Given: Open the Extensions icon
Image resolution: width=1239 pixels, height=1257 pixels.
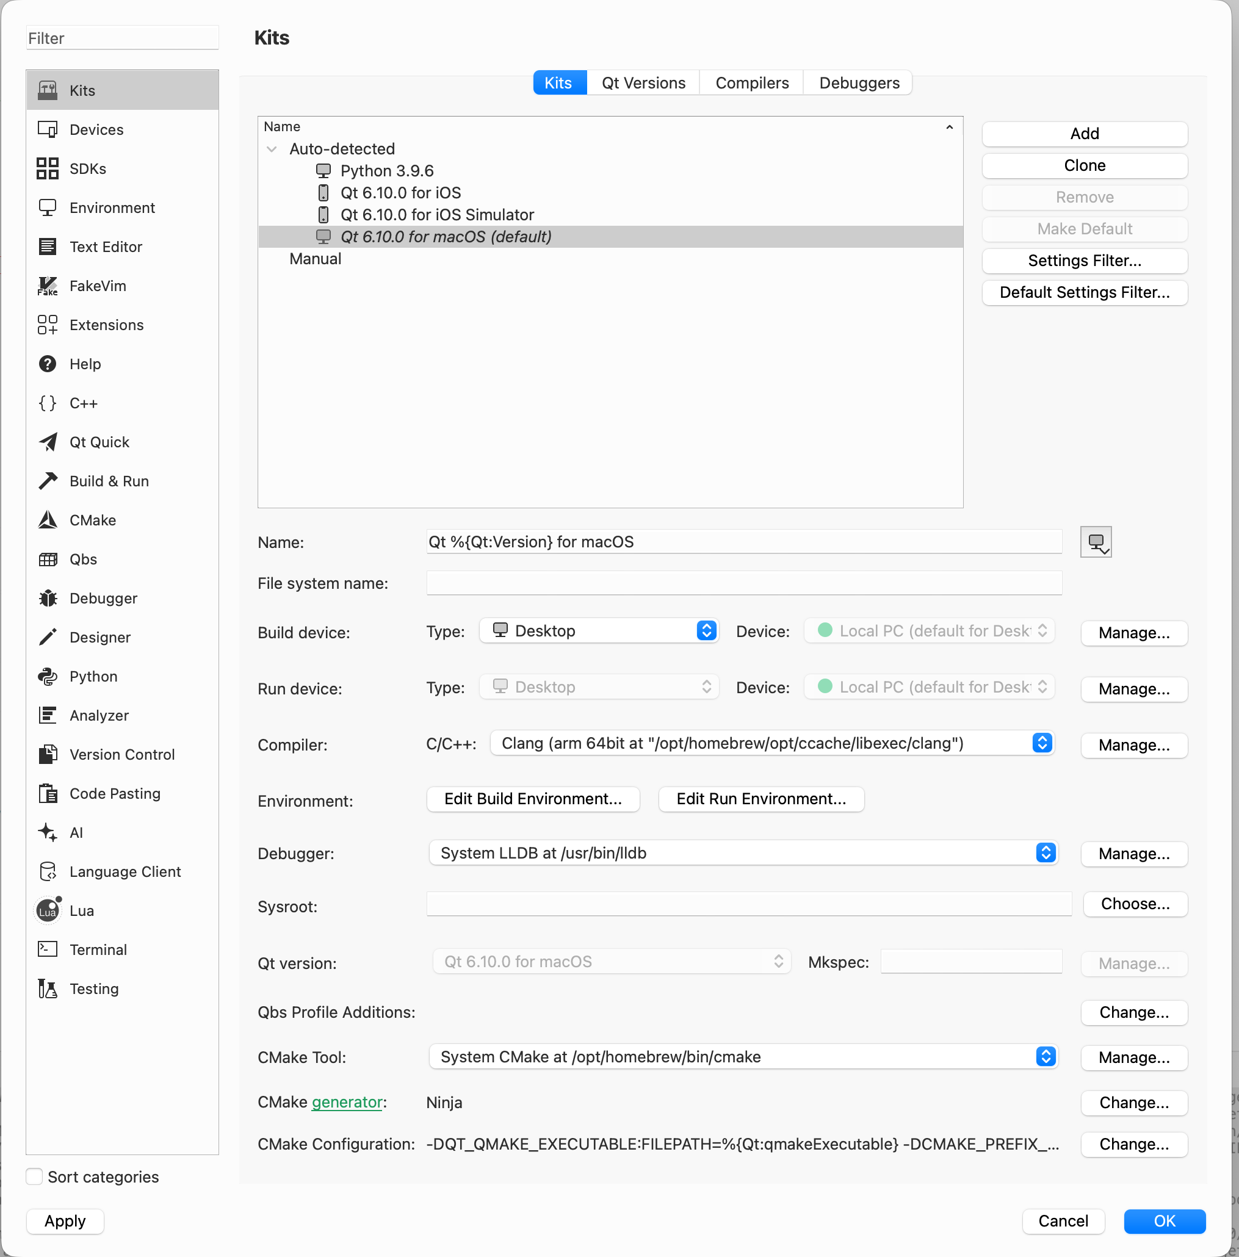Looking at the screenshot, I should [x=48, y=325].
